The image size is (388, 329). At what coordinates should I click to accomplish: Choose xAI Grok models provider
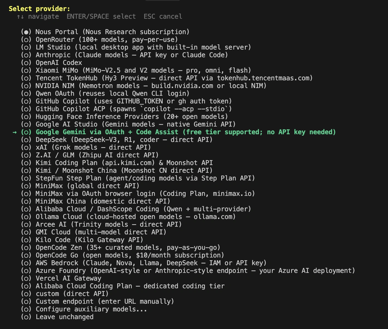pos(86,147)
